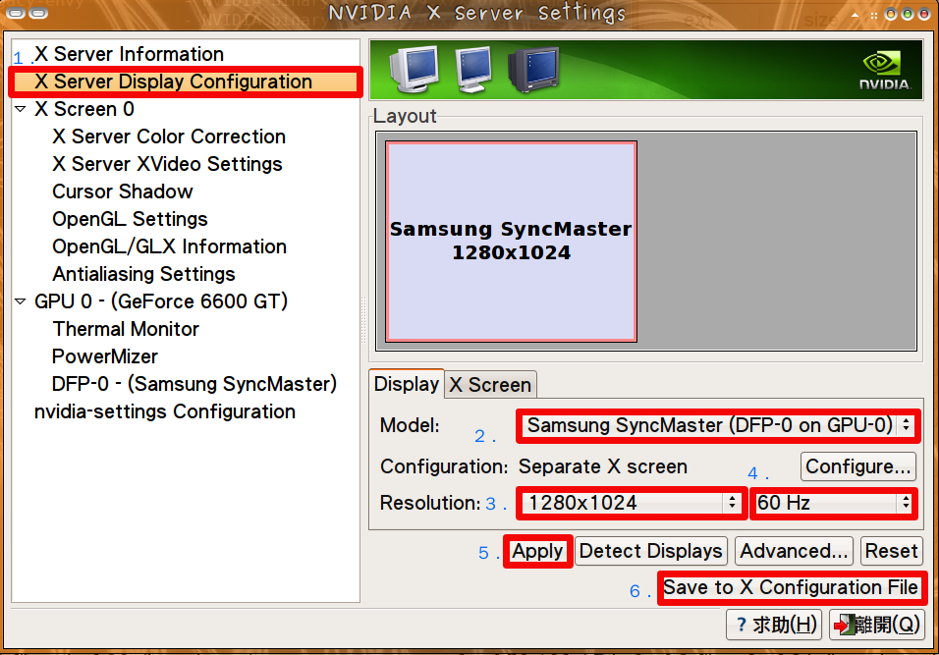Select the X Screen 0 entry

click(x=84, y=109)
